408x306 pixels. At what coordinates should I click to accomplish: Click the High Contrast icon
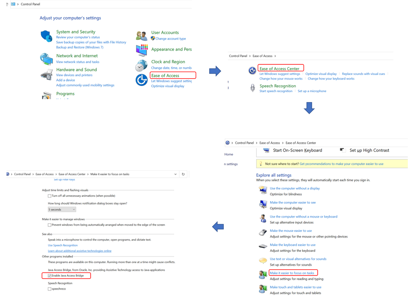(x=342, y=150)
